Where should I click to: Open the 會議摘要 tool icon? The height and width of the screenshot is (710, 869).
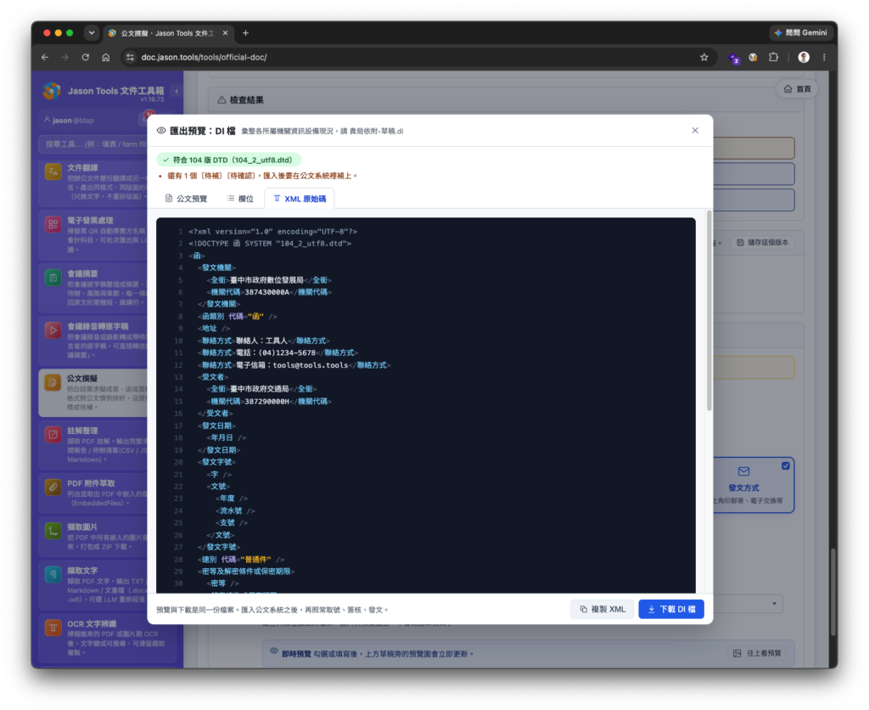(53, 278)
